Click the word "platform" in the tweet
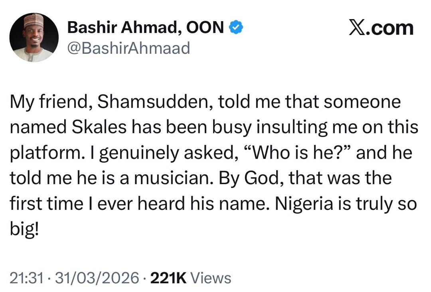 point(43,154)
